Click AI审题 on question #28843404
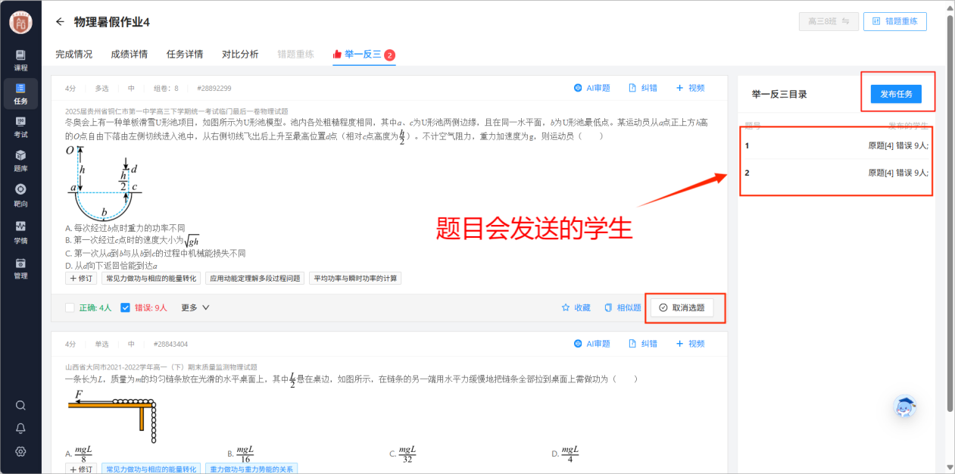 tap(591, 344)
